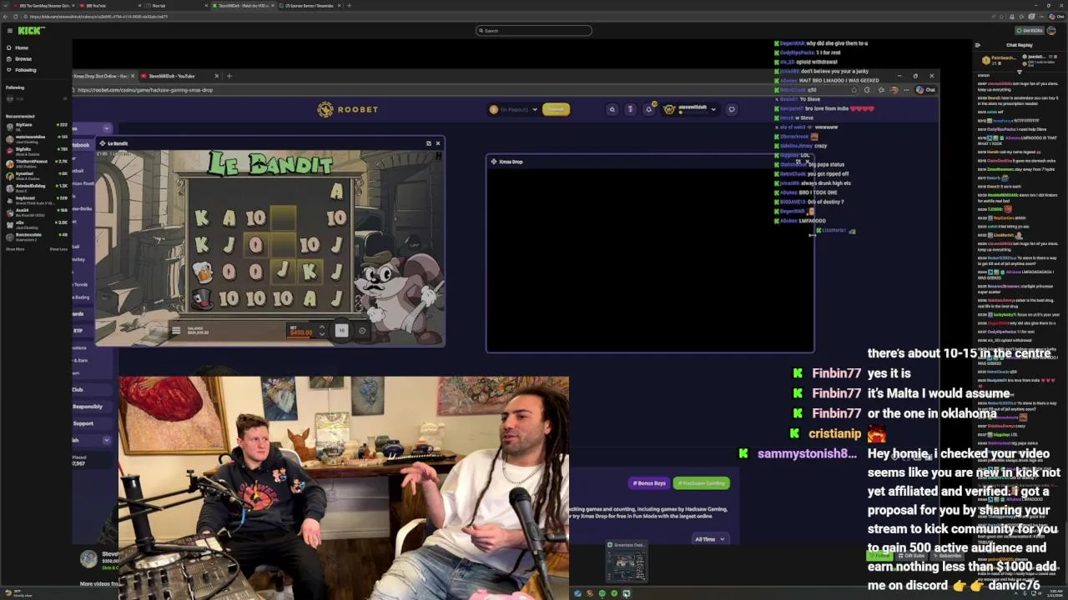Select the Hacksaw Gaming tag

coord(702,483)
